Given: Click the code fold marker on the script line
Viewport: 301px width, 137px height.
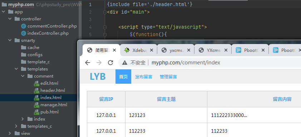Looking at the screenshot, I should click(x=105, y=27).
